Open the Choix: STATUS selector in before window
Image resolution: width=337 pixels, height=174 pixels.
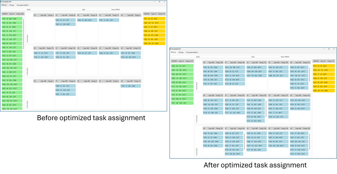[115, 10]
